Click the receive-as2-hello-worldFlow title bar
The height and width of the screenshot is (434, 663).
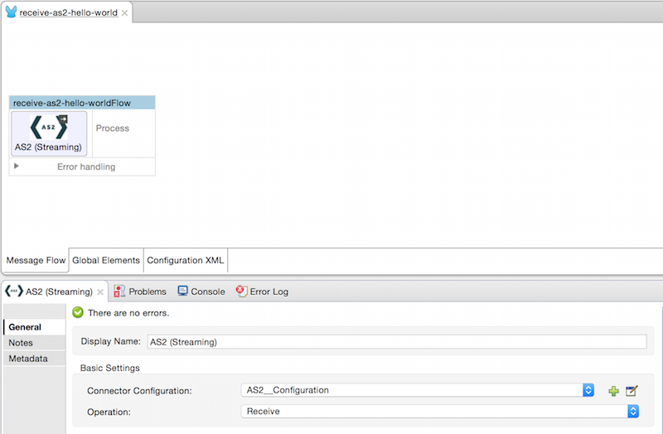pyautogui.click(x=82, y=103)
